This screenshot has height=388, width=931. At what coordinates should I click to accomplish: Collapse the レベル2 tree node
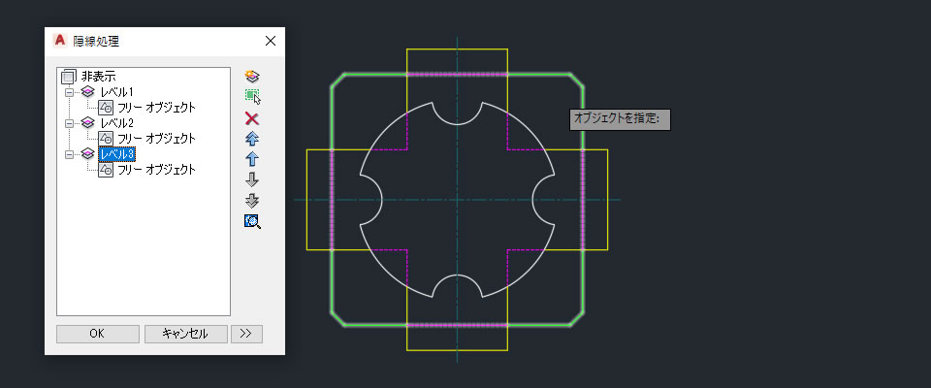click(x=69, y=123)
